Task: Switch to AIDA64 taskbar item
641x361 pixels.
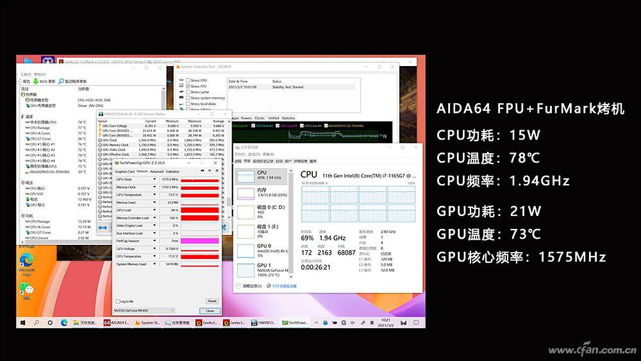Action: (x=117, y=323)
